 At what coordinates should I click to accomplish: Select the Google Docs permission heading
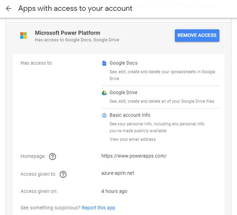[x=124, y=63]
